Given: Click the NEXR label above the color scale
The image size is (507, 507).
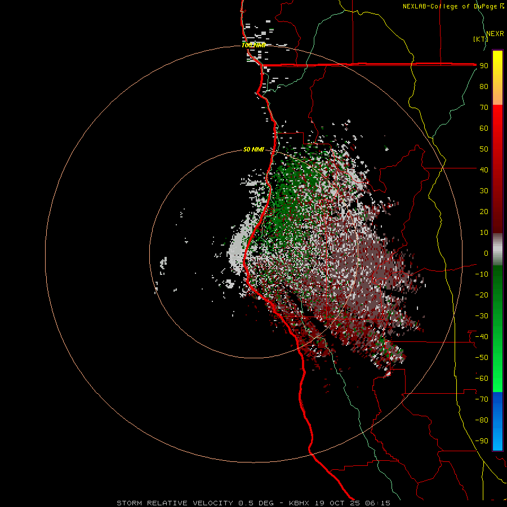Looking at the screenshot, I should coord(495,34).
